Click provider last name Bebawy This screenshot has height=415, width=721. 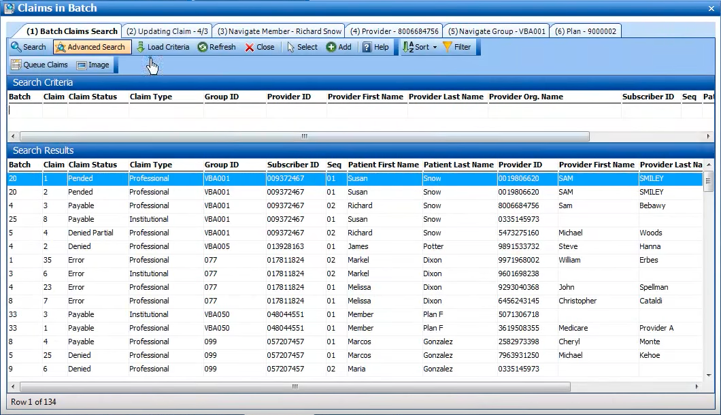[652, 205]
